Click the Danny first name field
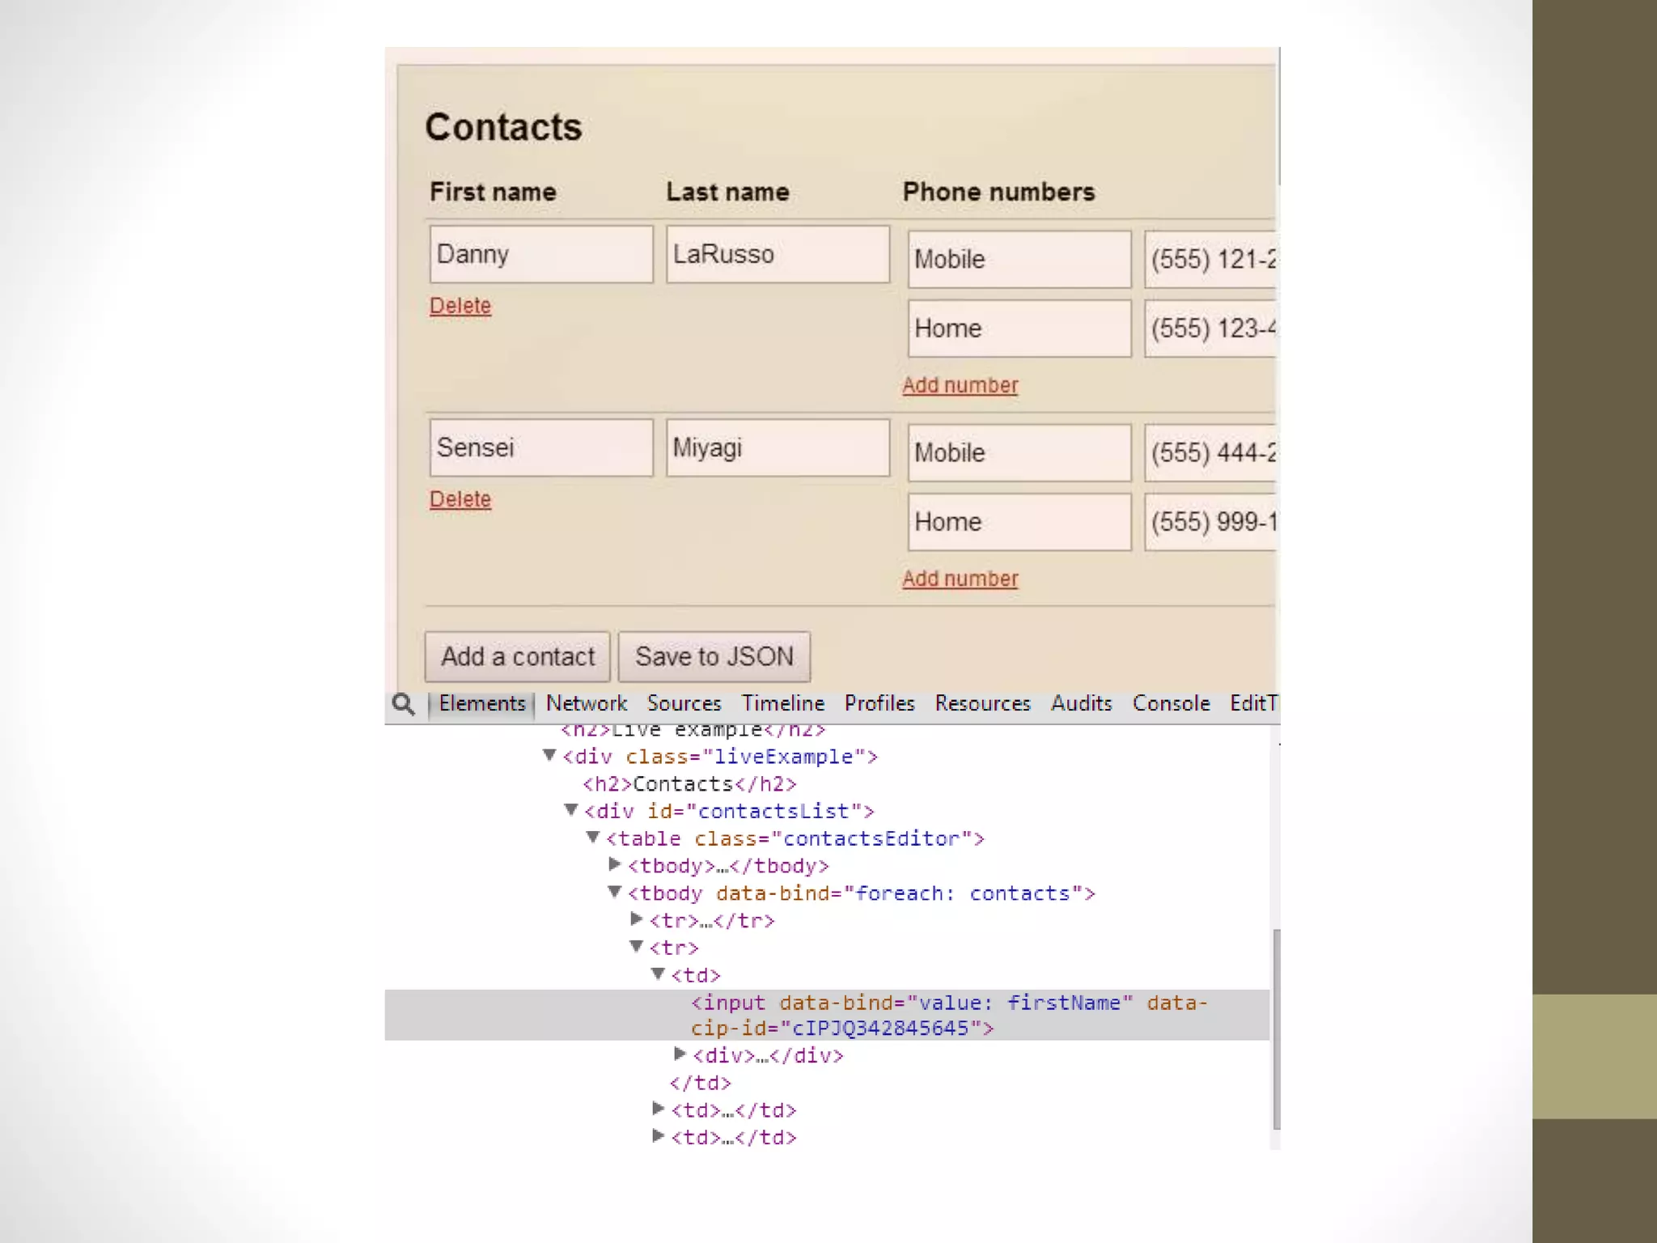1657x1243 pixels. pyautogui.click(x=540, y=254)
